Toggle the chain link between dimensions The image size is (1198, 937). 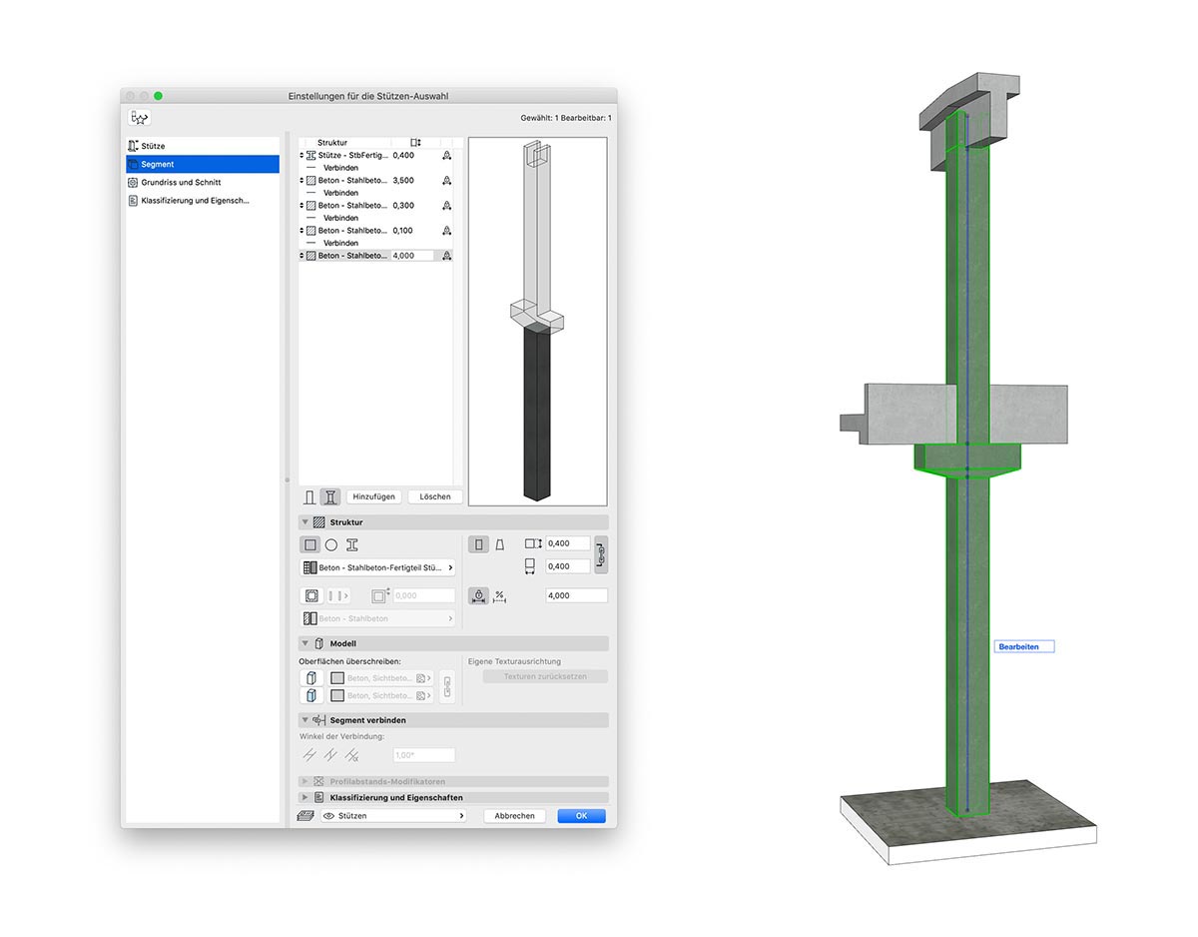point(601,554)
